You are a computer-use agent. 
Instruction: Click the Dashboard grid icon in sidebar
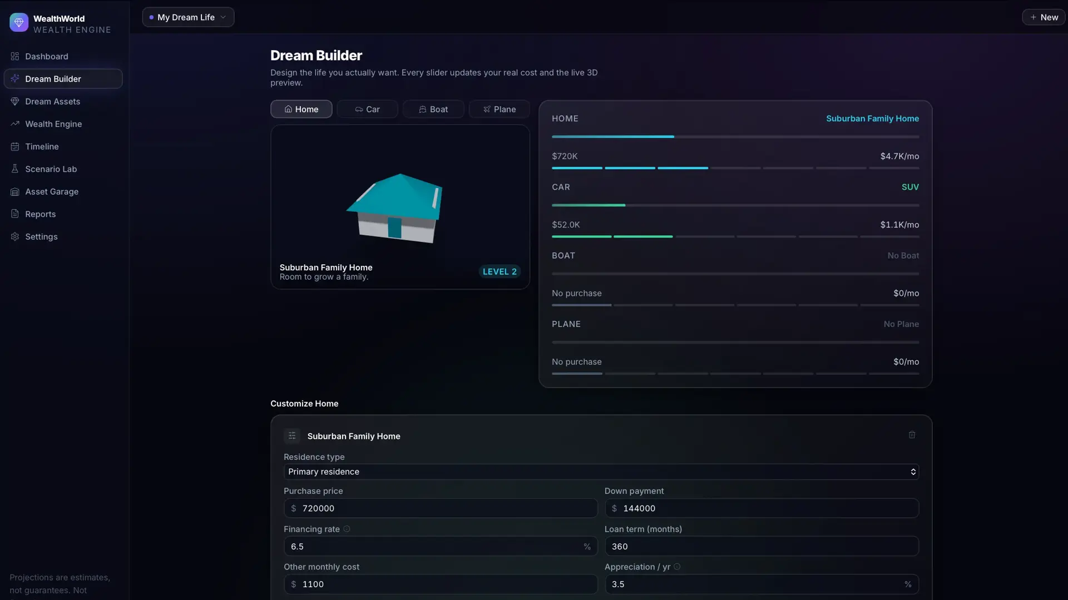tap(15, 56)
